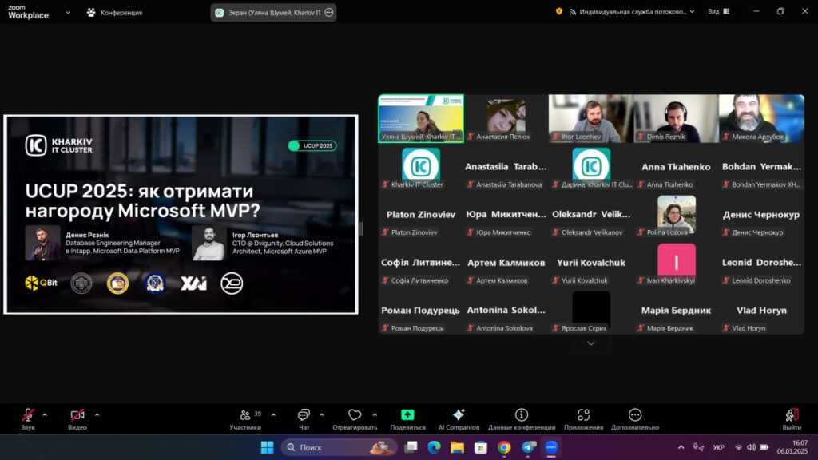This screenshot has width=818, height=460.
Task: Open the Wi-Fi network tray icon
Action: 738,447
